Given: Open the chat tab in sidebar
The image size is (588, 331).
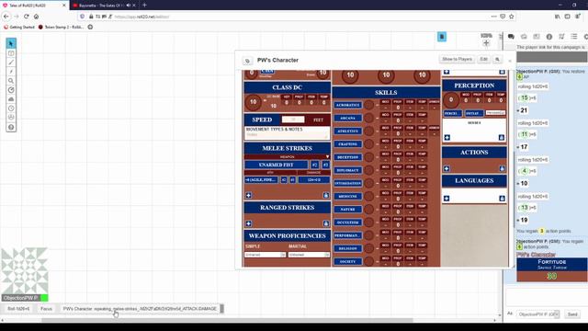Looking at the screenshot, I should pyautogui.click(x=511, y=37).
